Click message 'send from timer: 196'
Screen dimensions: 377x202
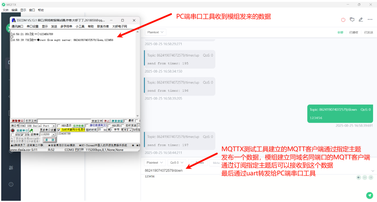180,86
